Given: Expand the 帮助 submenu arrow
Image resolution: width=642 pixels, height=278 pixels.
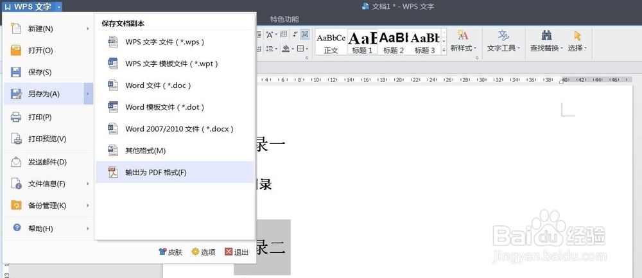Looking at the screenshot, I should tap(88, 229).
